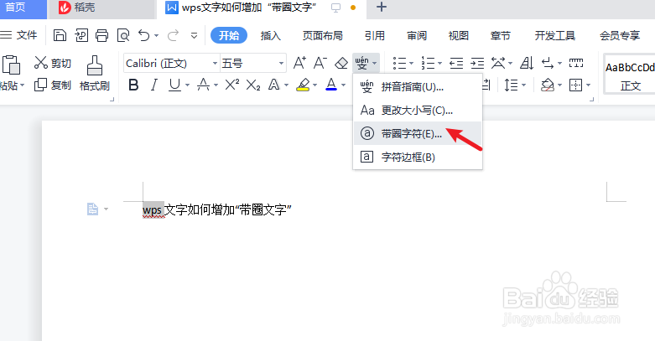Toggle Subscript X₂

pyautogui.click(x=253, y=85)
